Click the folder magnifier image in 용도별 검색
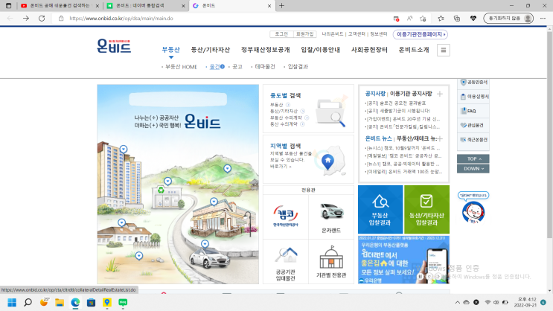Image resolution: width=553 pixels, height=311 pixels. 330,112
